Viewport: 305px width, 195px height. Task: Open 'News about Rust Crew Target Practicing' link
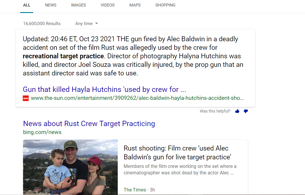coord(89,123)
